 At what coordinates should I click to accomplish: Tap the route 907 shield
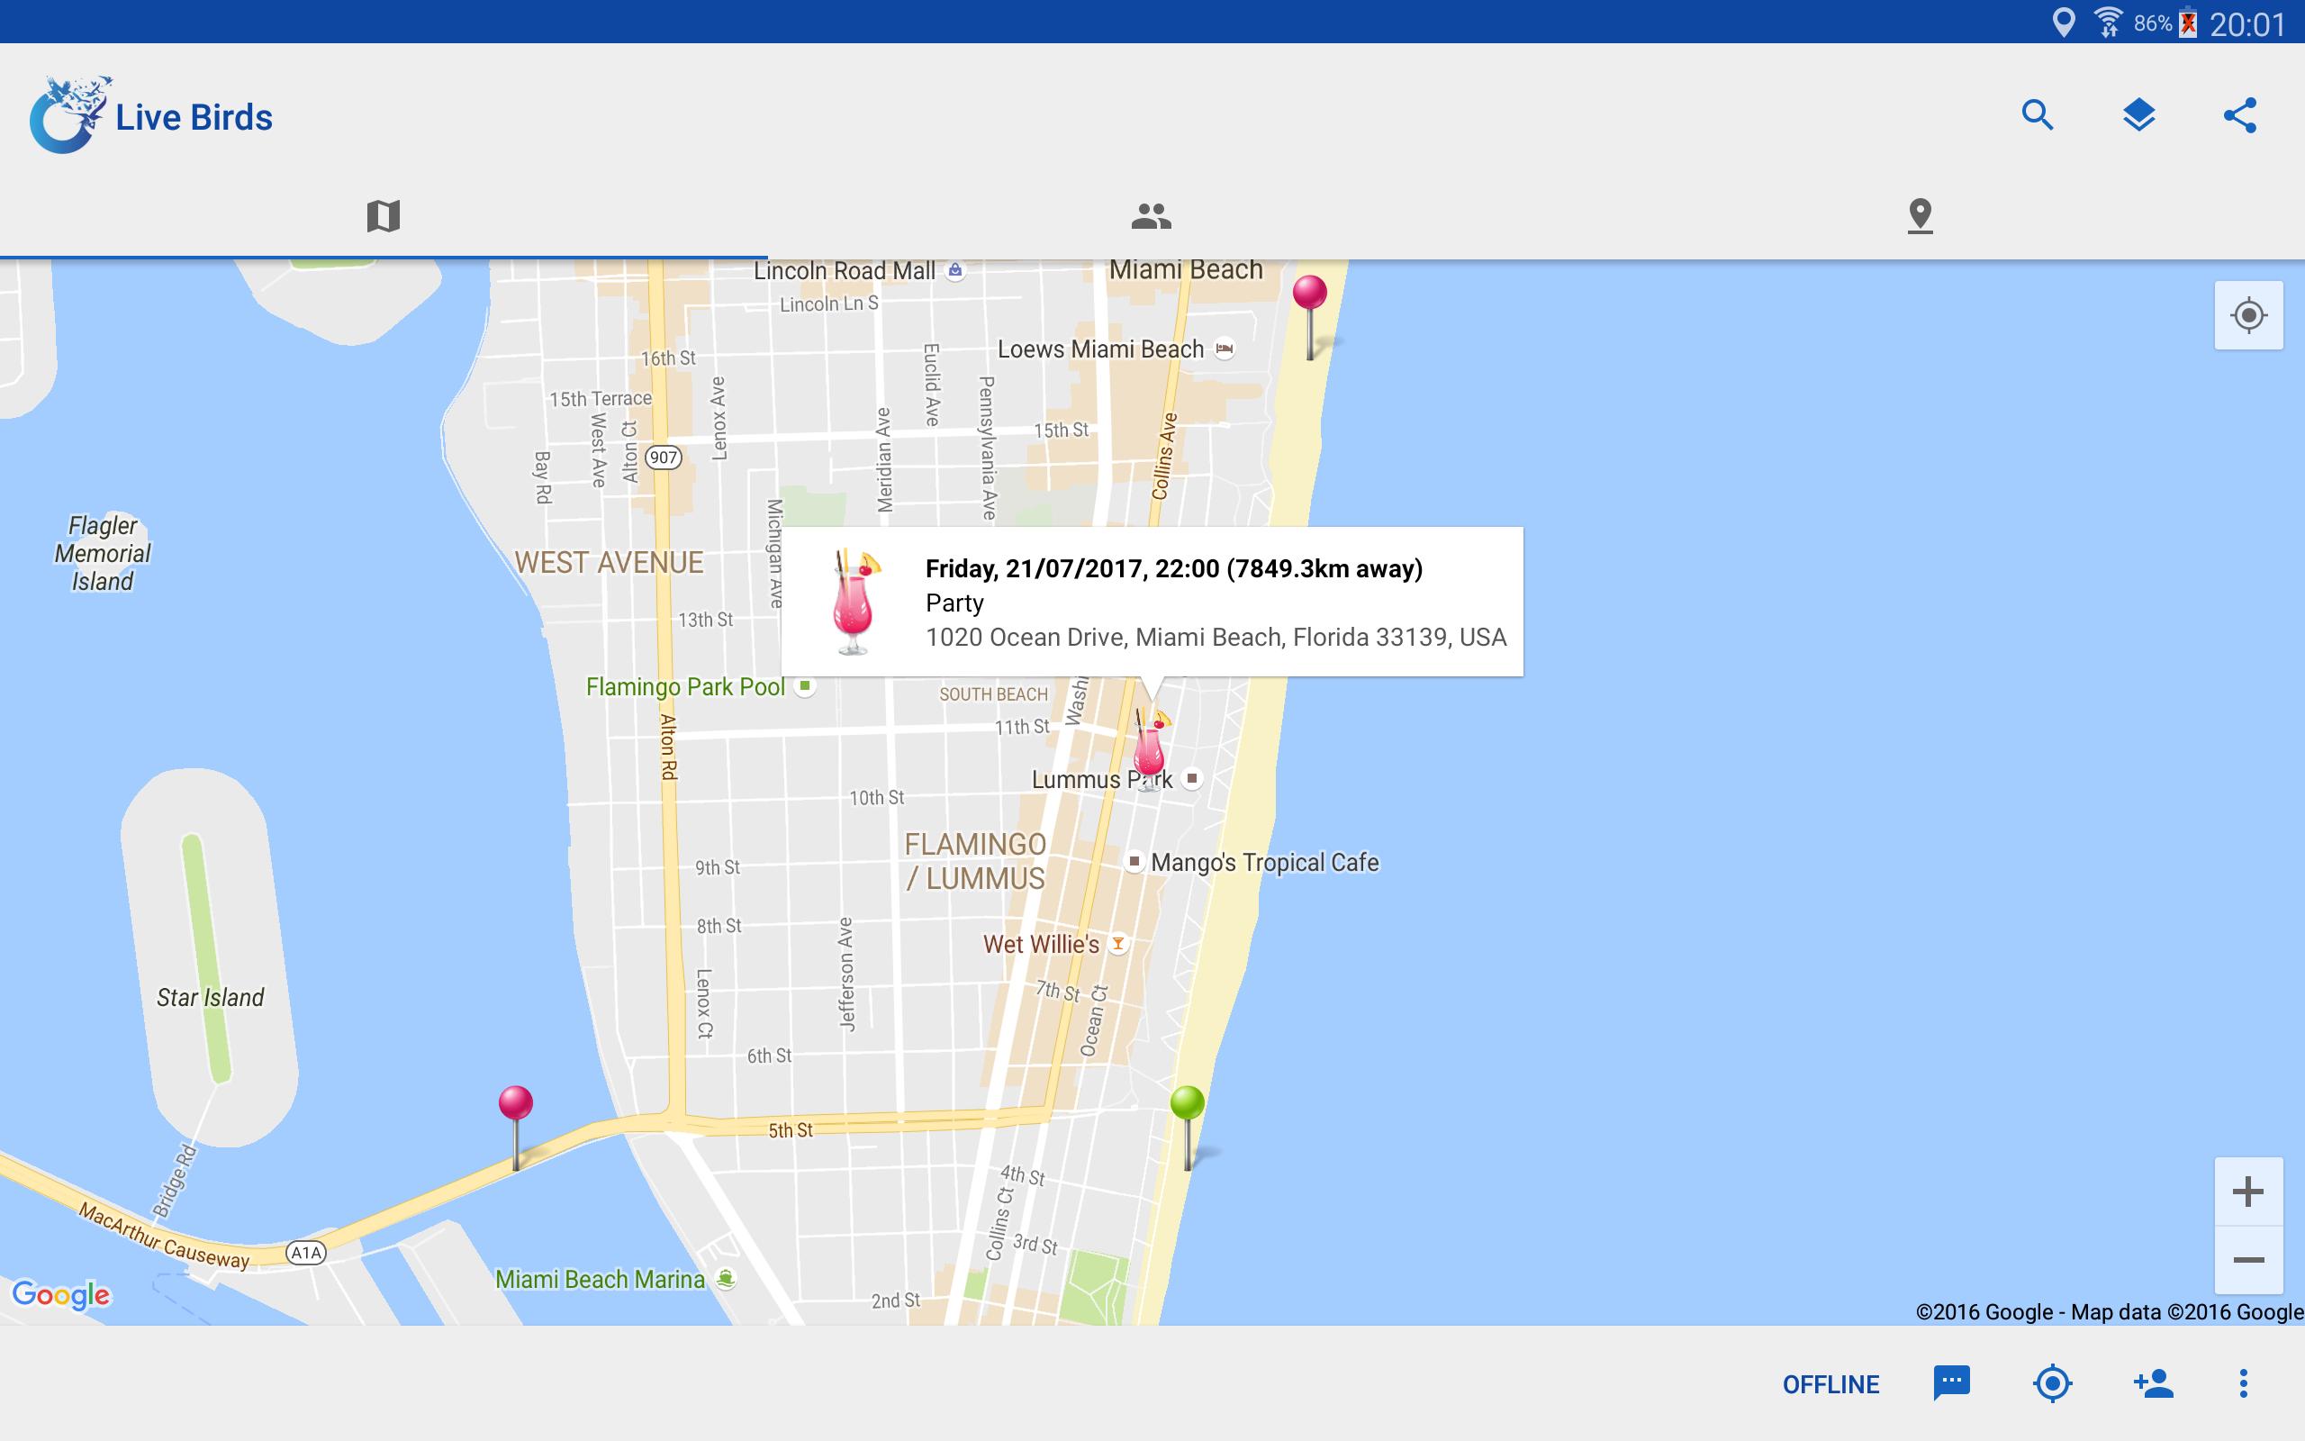663,458
